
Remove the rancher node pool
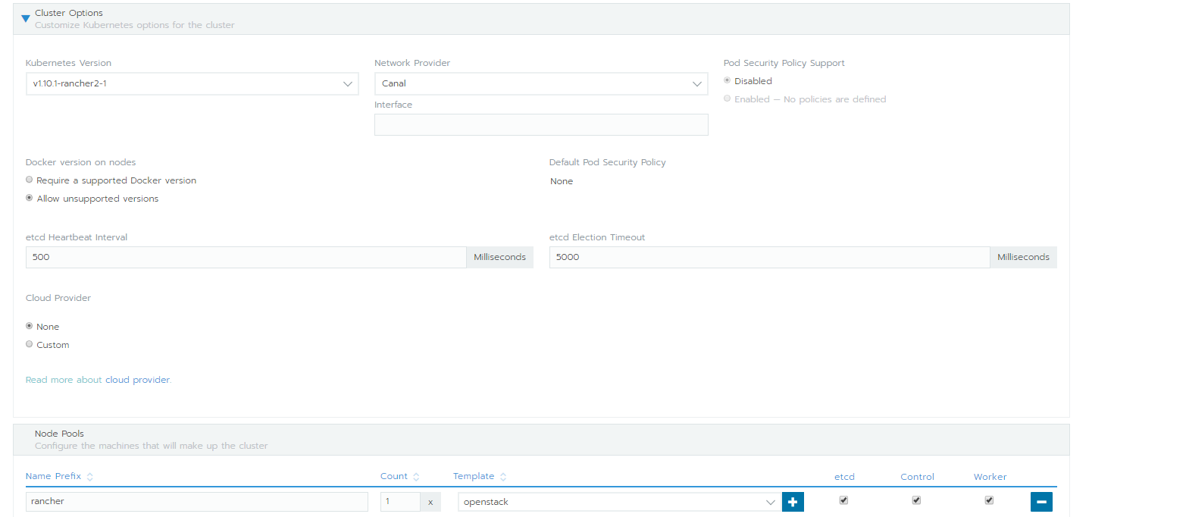click(x=1041, y=501)
